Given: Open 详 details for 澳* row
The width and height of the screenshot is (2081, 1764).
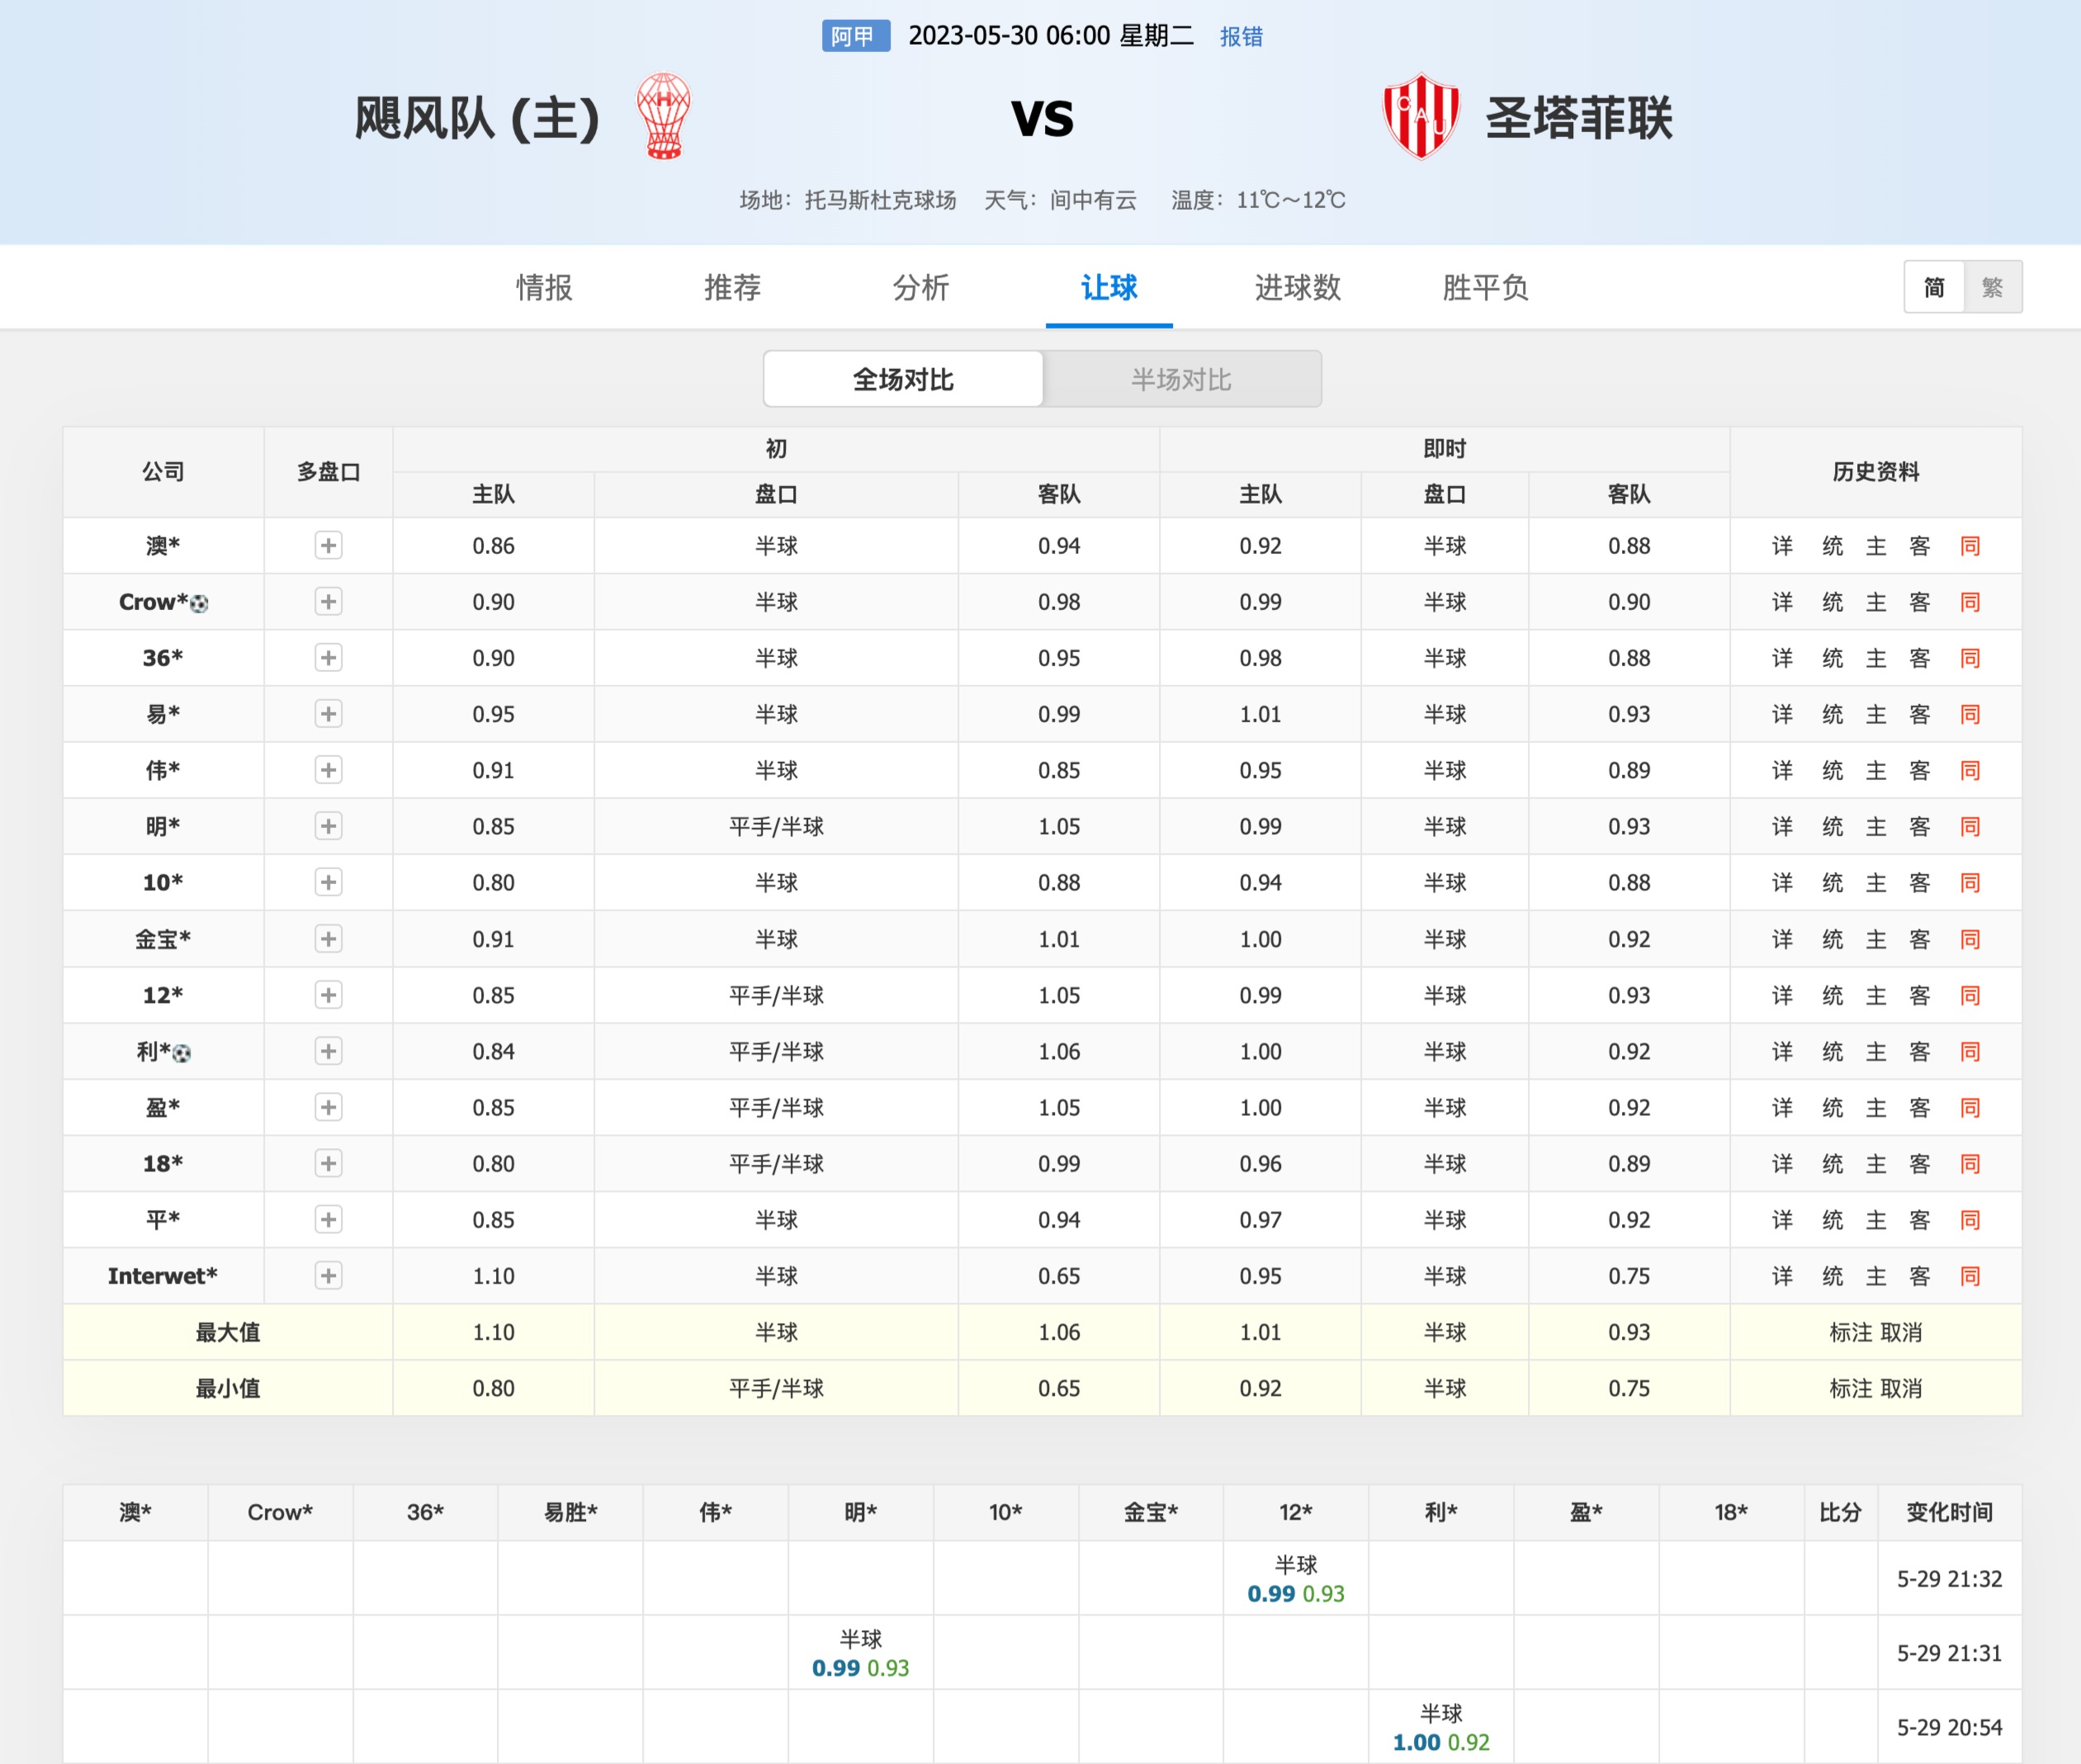Looking at the screenshot, I should 1782,546.
